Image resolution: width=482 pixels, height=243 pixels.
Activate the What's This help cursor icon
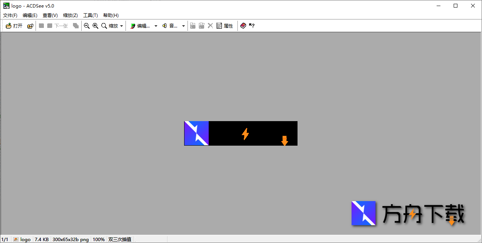point(251,26)
